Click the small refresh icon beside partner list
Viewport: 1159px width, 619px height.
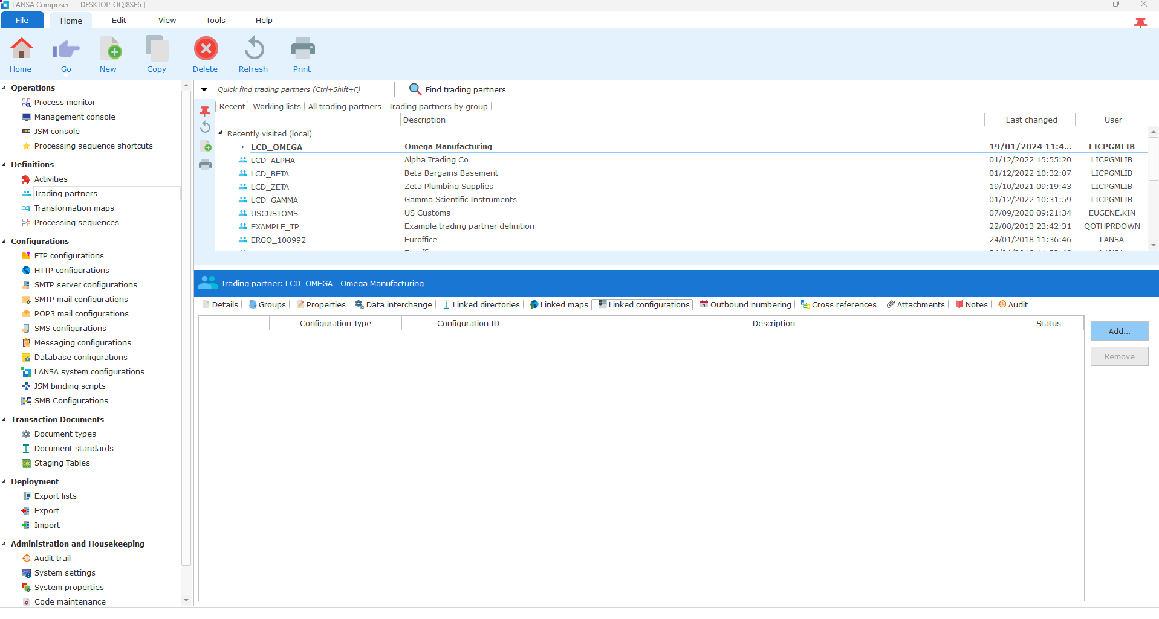click(206, 127)
